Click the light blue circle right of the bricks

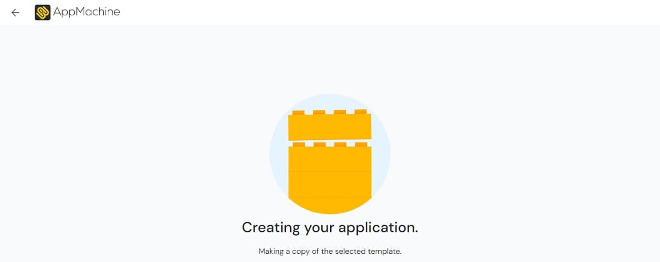[x=381, y=154]
